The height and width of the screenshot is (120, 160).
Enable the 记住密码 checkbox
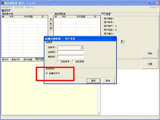tap(73, 61)
